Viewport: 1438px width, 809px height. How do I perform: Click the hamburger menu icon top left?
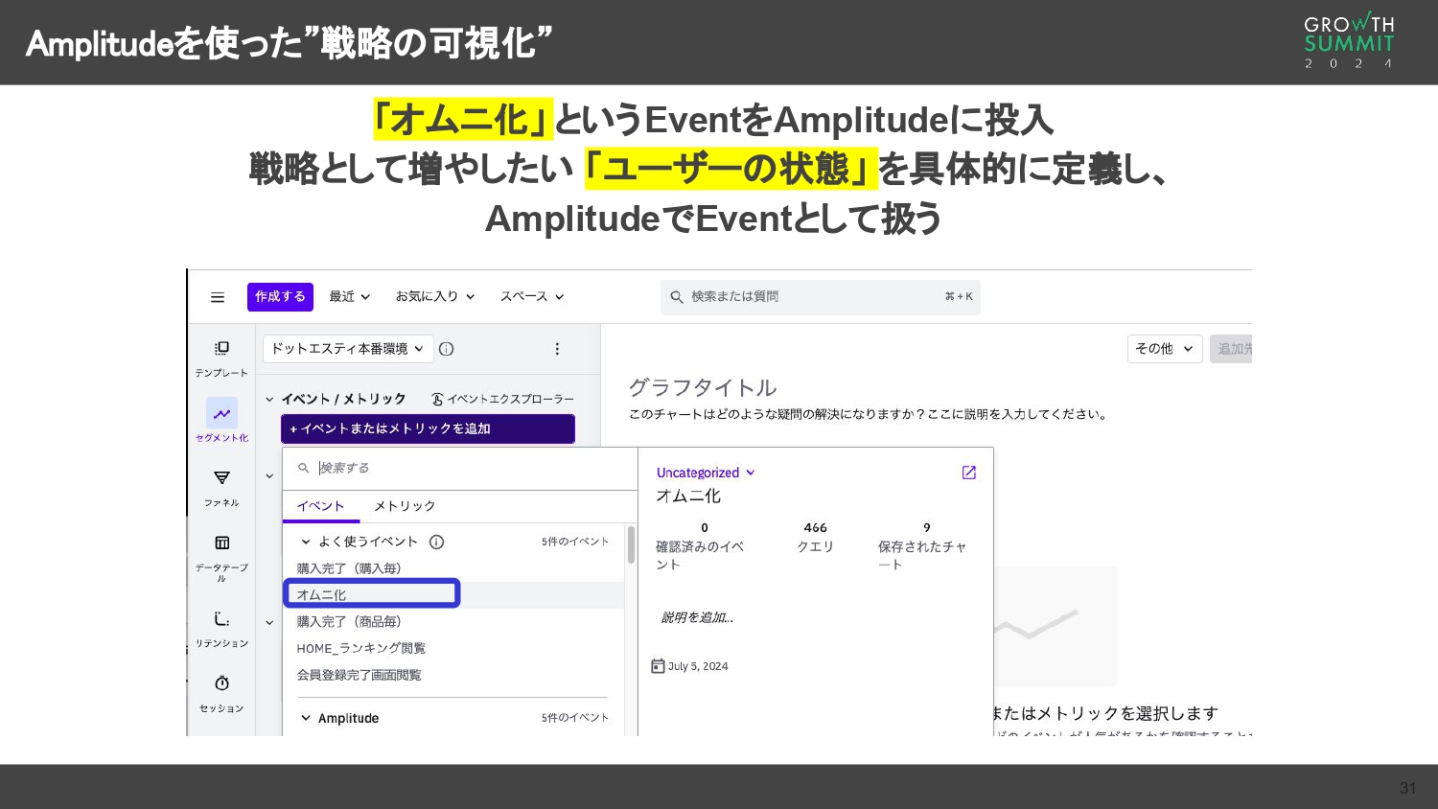tap(218, 297)
